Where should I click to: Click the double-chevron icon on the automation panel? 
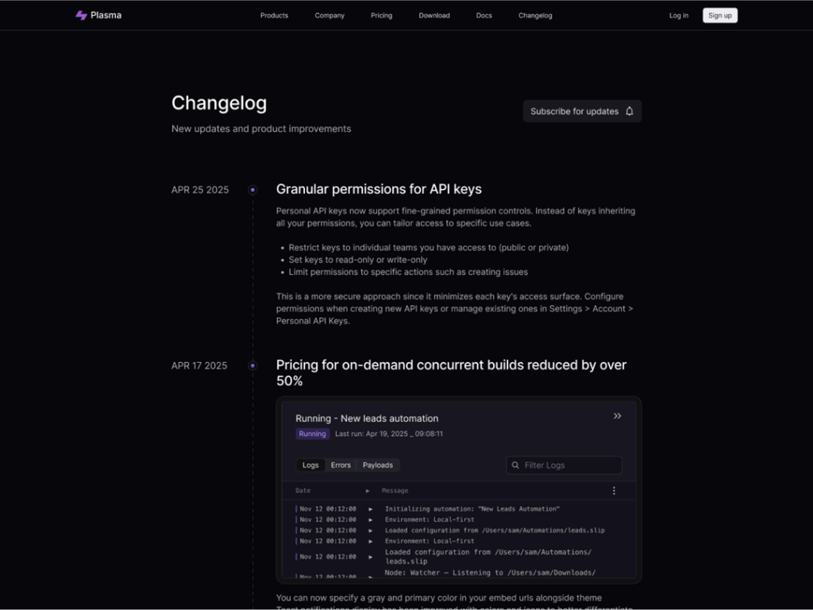[618, 415]
